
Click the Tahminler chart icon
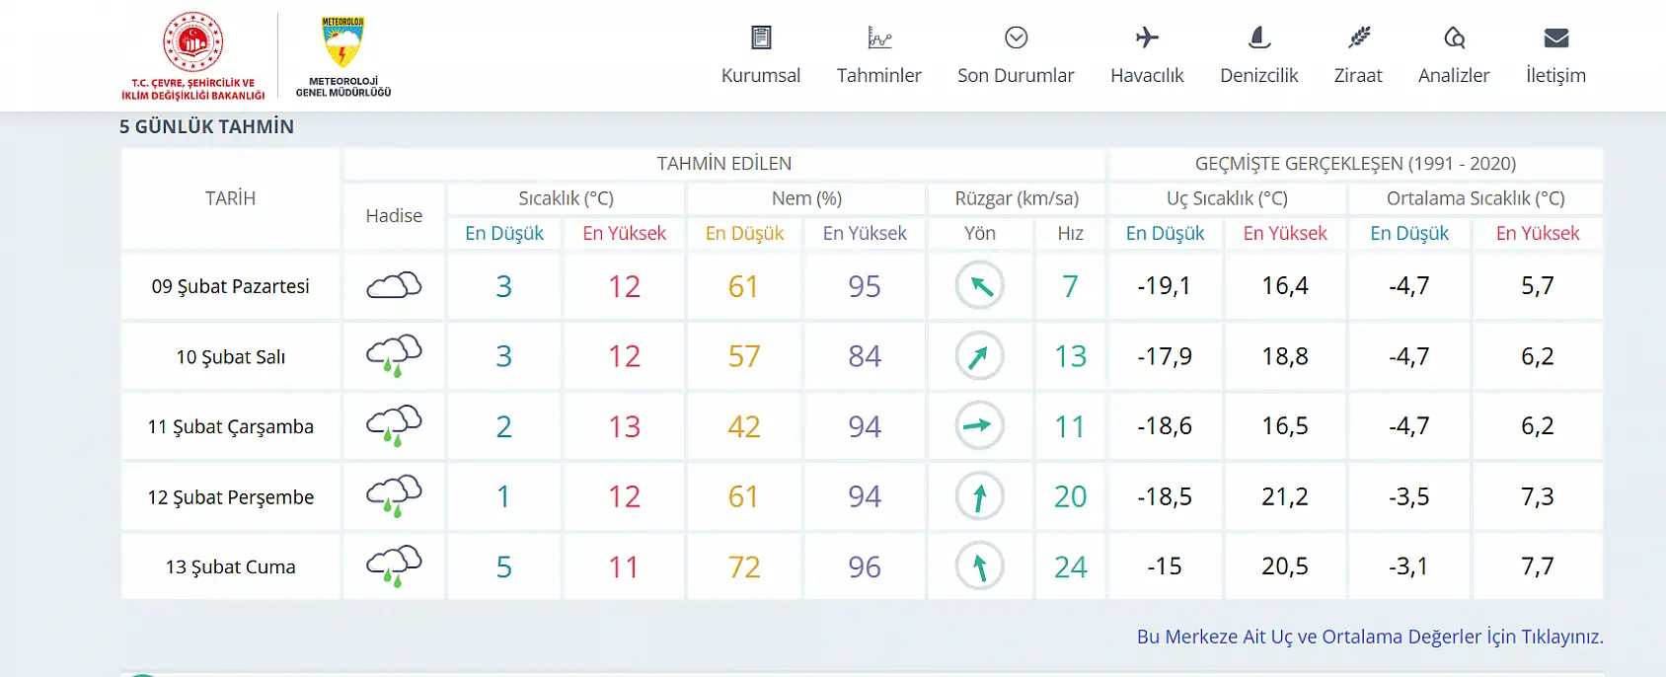point(879,38)
